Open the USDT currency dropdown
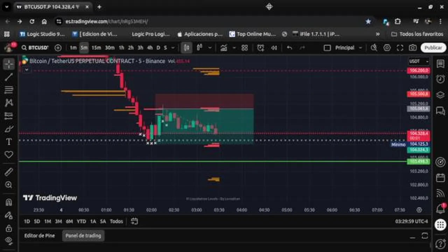The width and height of the screenshot is (448, 252). 419,61
